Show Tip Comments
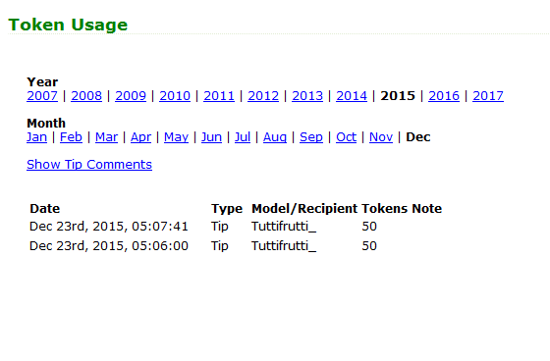 (89, 165)
